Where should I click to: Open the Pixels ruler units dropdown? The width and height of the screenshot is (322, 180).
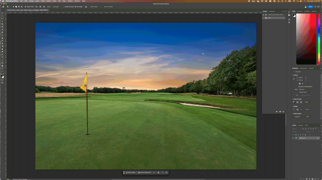pos(308,102)
